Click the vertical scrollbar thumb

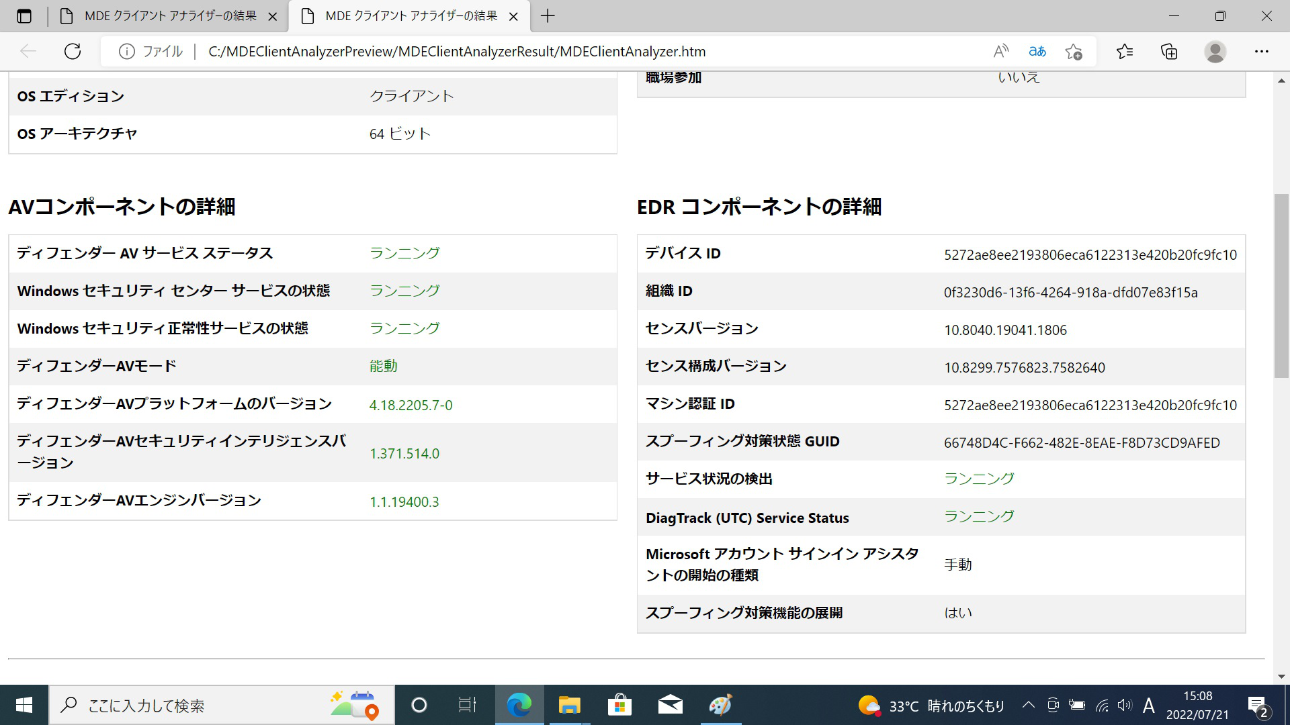point(1281,285)
